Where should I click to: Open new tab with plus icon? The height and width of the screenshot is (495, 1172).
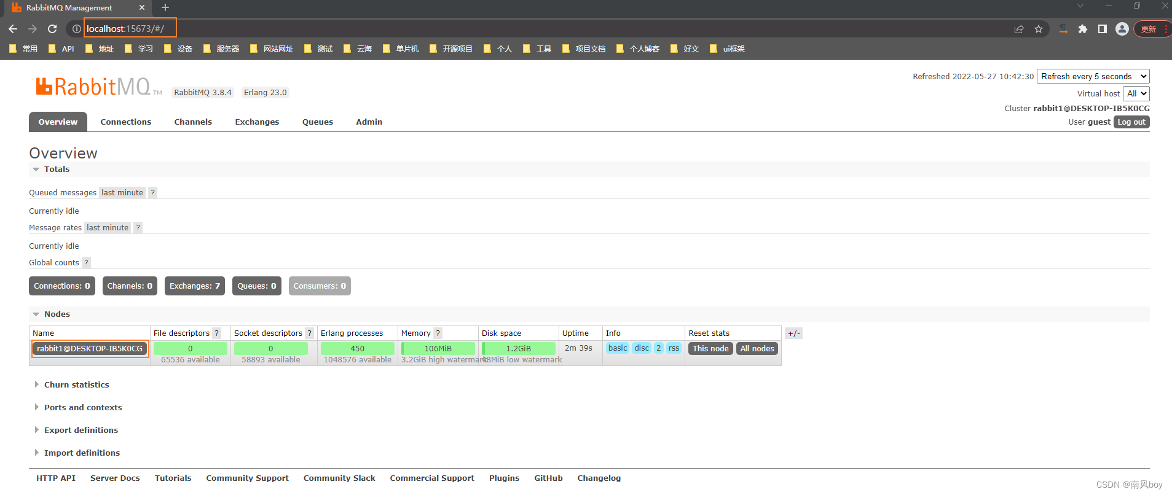165,7
